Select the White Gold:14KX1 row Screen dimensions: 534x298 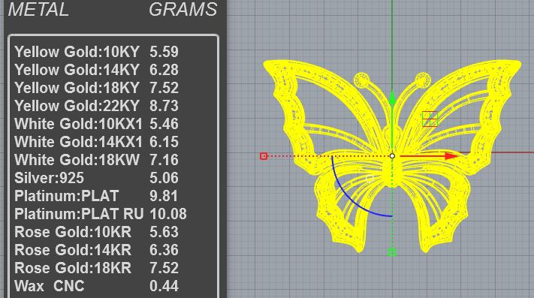pos(96,142)
